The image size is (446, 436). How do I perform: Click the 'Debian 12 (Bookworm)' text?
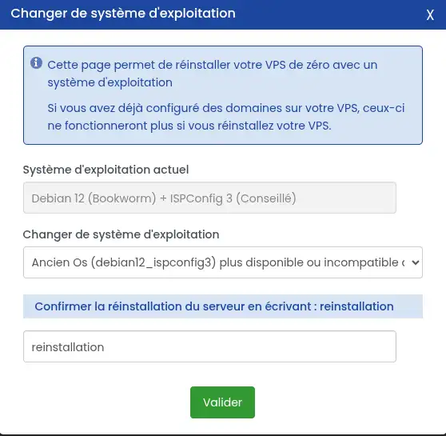94,198
